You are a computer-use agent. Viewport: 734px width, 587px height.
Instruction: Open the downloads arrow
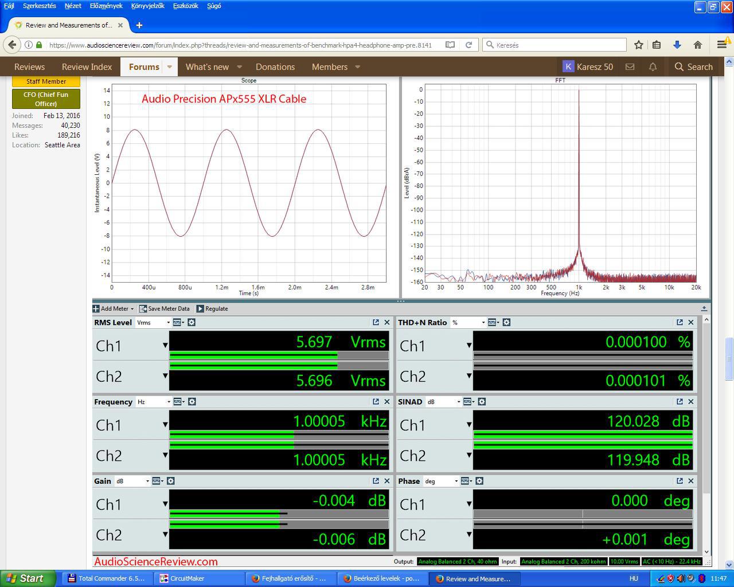pyautogui.click(x=677, y=45)
